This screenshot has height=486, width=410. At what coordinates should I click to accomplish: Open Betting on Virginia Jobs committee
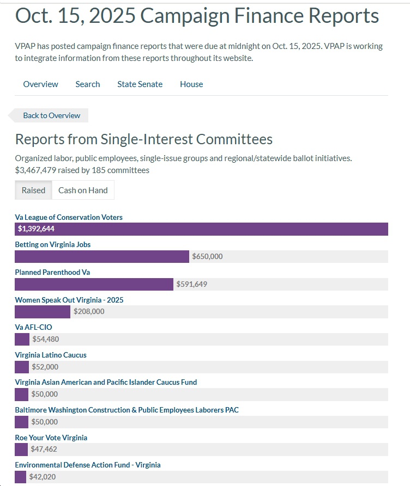click(53, 244)
